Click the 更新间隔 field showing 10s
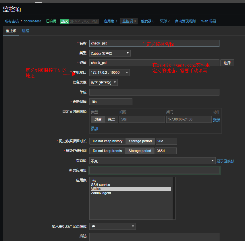Image resolution: width=245 pixels, height=241 pixels. tap(111, 102)
